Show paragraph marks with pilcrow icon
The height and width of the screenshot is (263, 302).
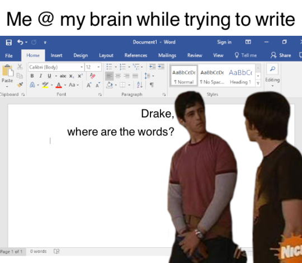pyautogui.click(x=152, y=85)
